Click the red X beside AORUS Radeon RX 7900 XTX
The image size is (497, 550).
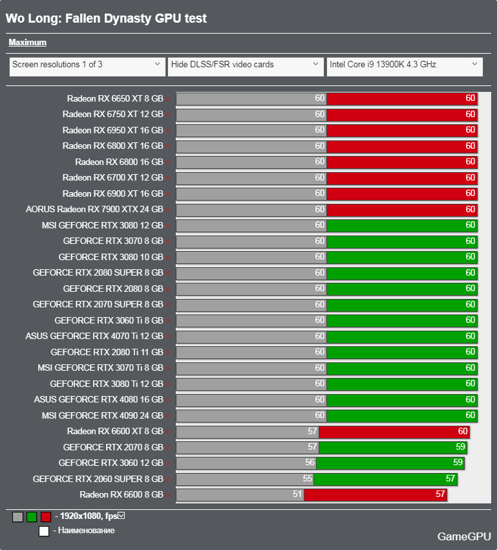[169, 210]
